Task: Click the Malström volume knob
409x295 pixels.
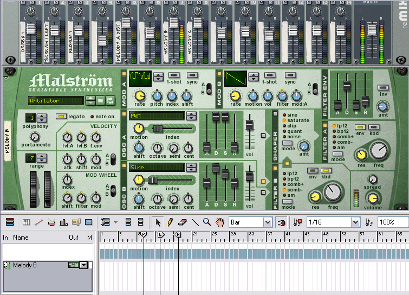Action: 373,198
